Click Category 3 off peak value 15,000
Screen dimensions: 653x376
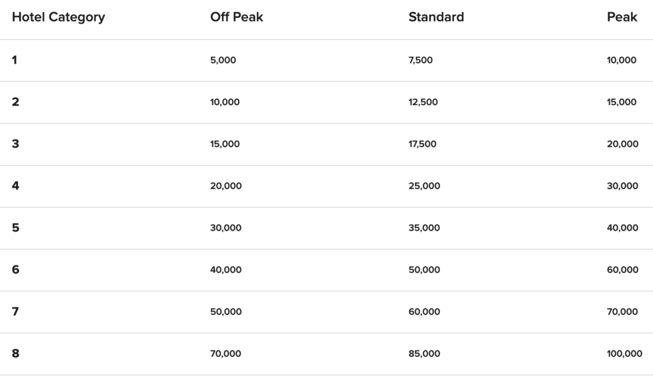[x=224, y=144]
